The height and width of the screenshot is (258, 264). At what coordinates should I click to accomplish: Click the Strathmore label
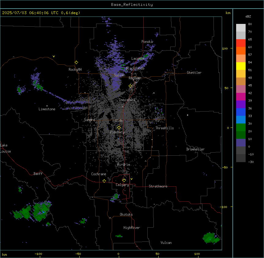click(158, 186)
